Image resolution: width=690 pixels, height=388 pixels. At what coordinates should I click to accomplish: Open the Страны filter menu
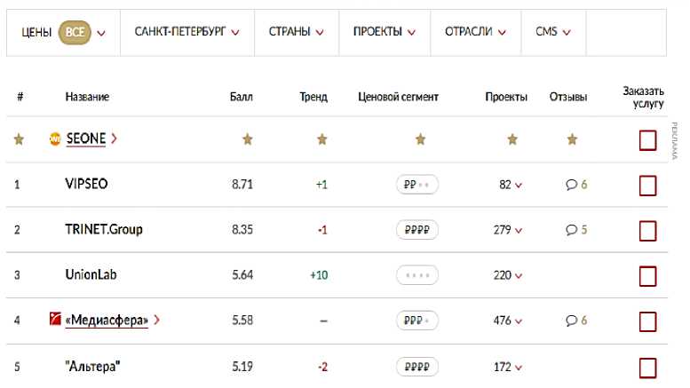click(296, 32)
